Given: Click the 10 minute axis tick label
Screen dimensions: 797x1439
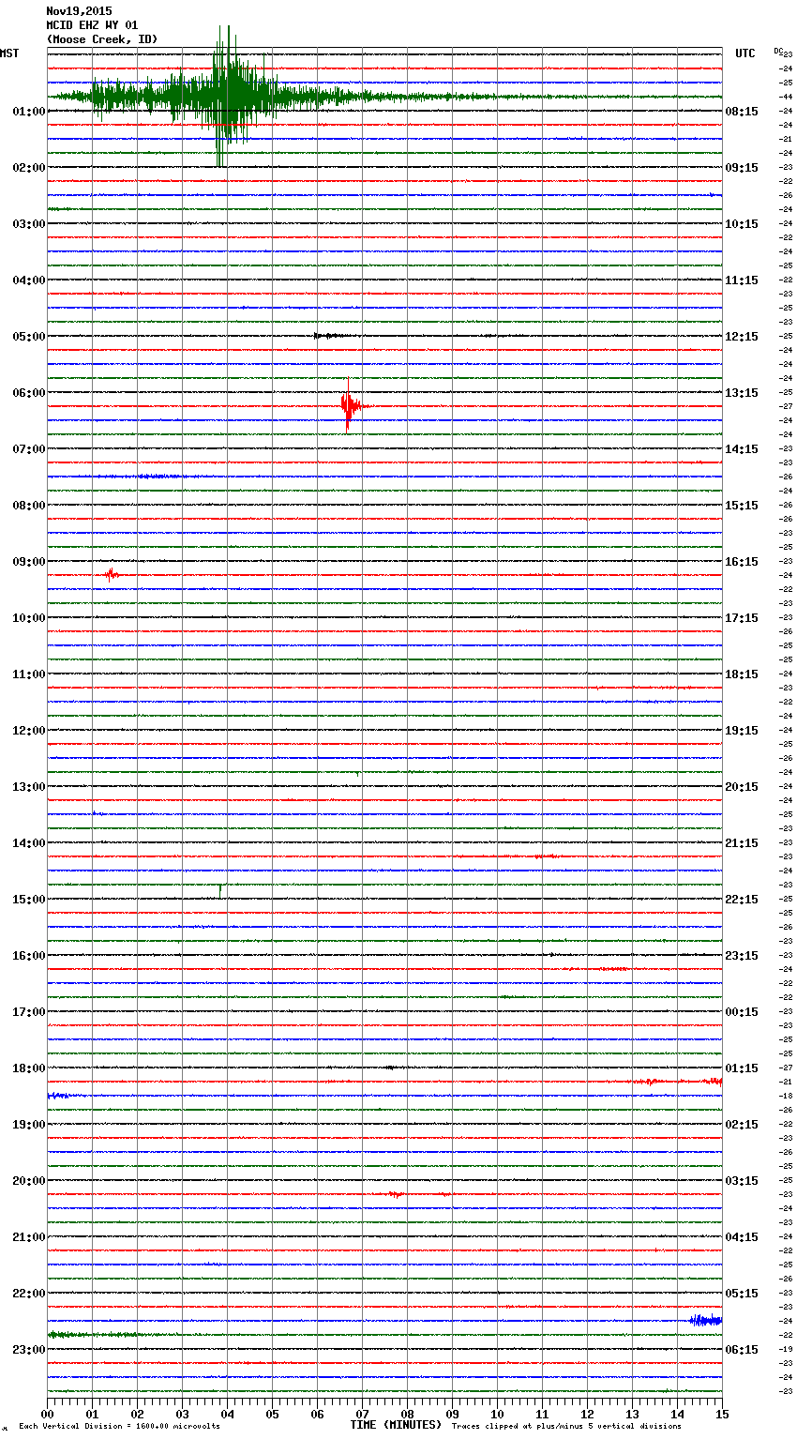Looking at the screenshot, I should 498,1414.
